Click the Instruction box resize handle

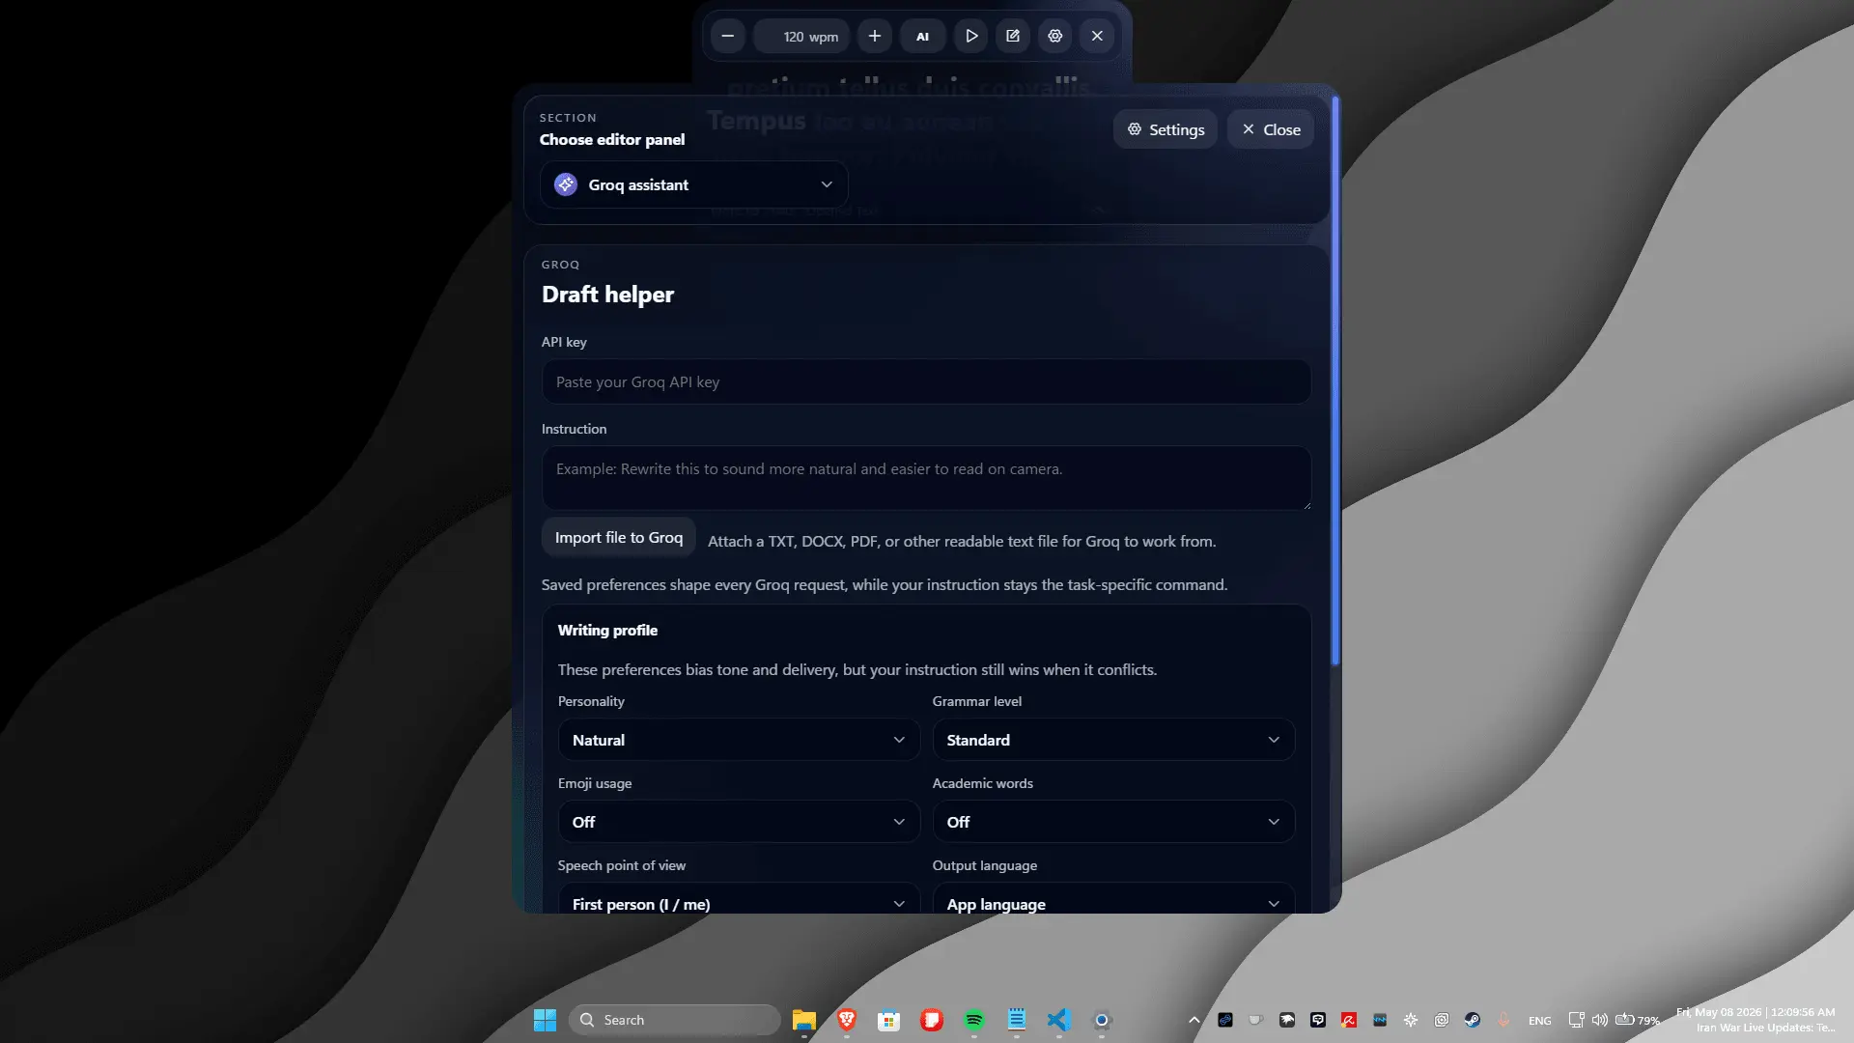pyautogui.click(x=1306, y=504)
